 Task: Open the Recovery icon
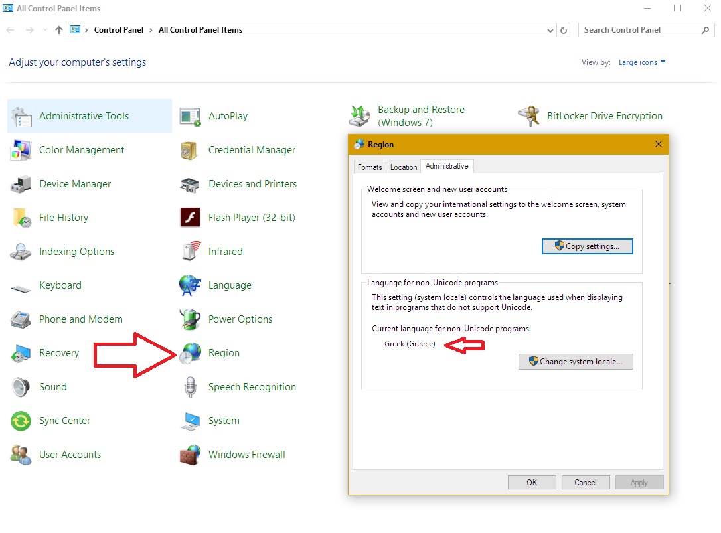point(20,353)
